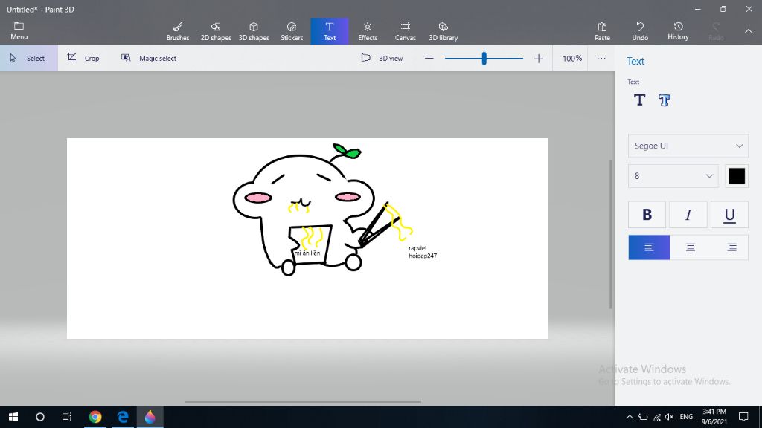The width and height of the screenshot is (762, 428).
Task: Click the 'mì ăn liền' canvas text
Action: pyautogui.click(x=307, y=253)
